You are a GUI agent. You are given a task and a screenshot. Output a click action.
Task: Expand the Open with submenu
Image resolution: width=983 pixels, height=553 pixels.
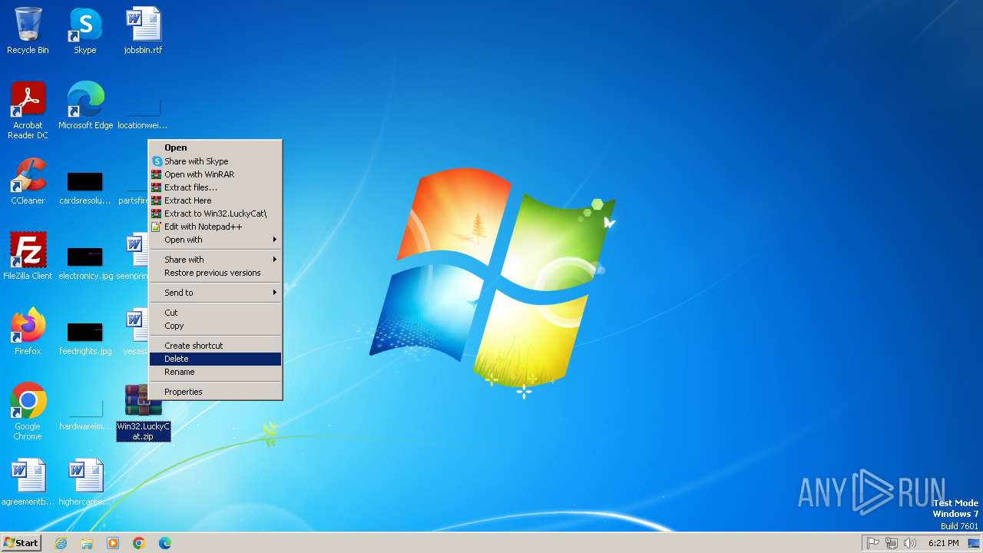coord(216,240)
